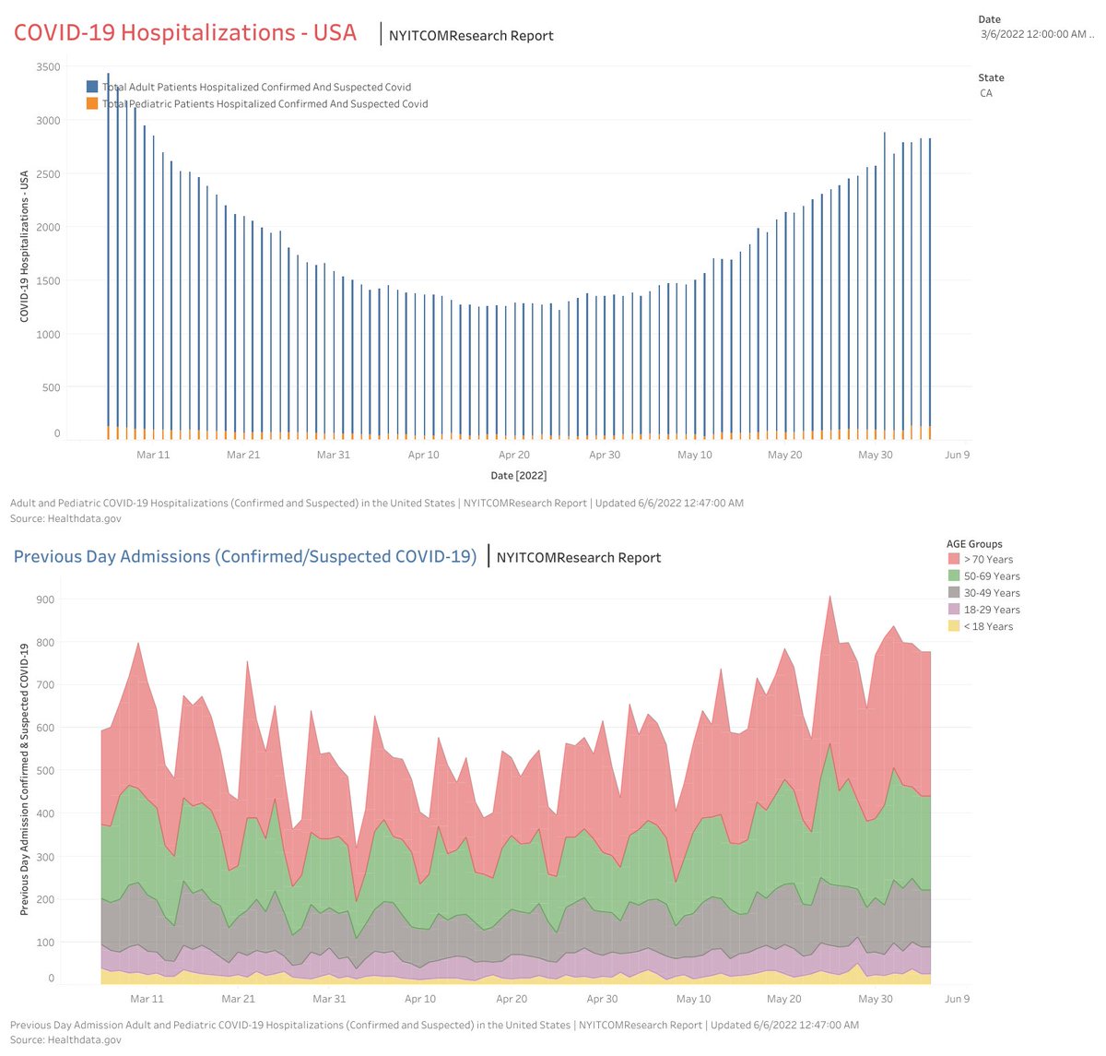Click the orange Pediatric Patients legend swatch
The height and width of the screenshot is (1056, 1106).
point(92,103)
